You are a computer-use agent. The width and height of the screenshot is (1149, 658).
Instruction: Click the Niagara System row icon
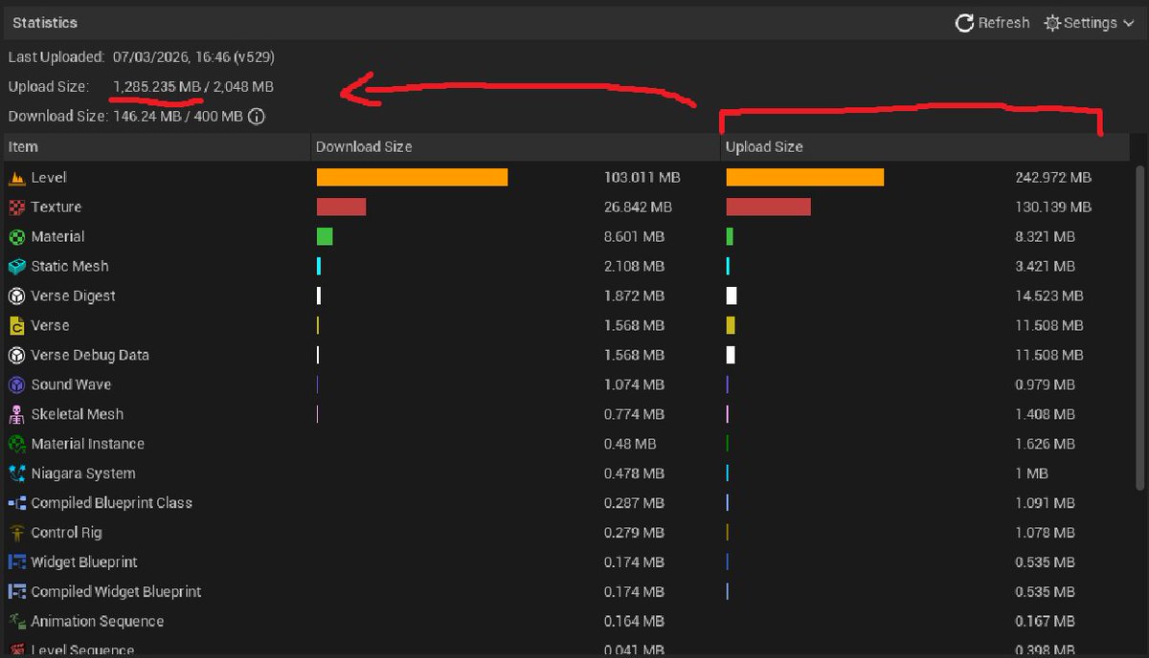(x=17, y=474)
